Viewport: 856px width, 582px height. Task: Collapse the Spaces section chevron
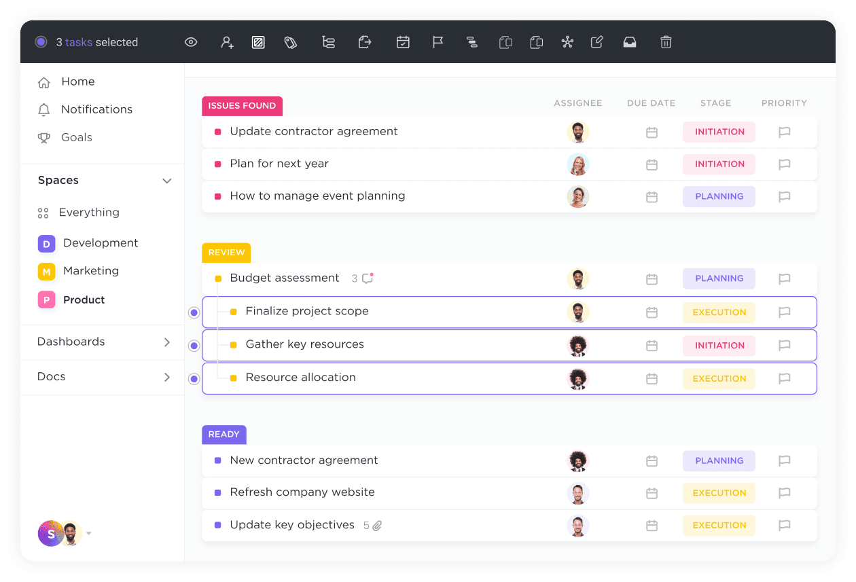[166, 181]
